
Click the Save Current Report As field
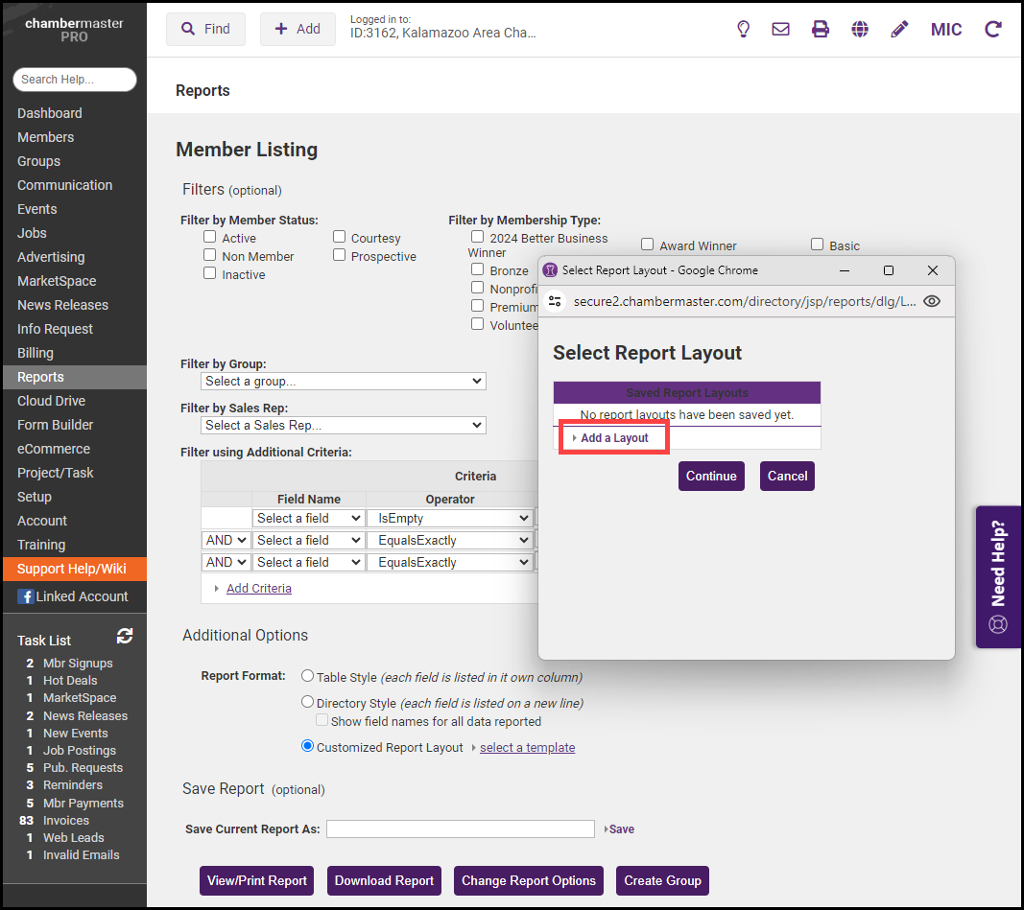(461, 828)
